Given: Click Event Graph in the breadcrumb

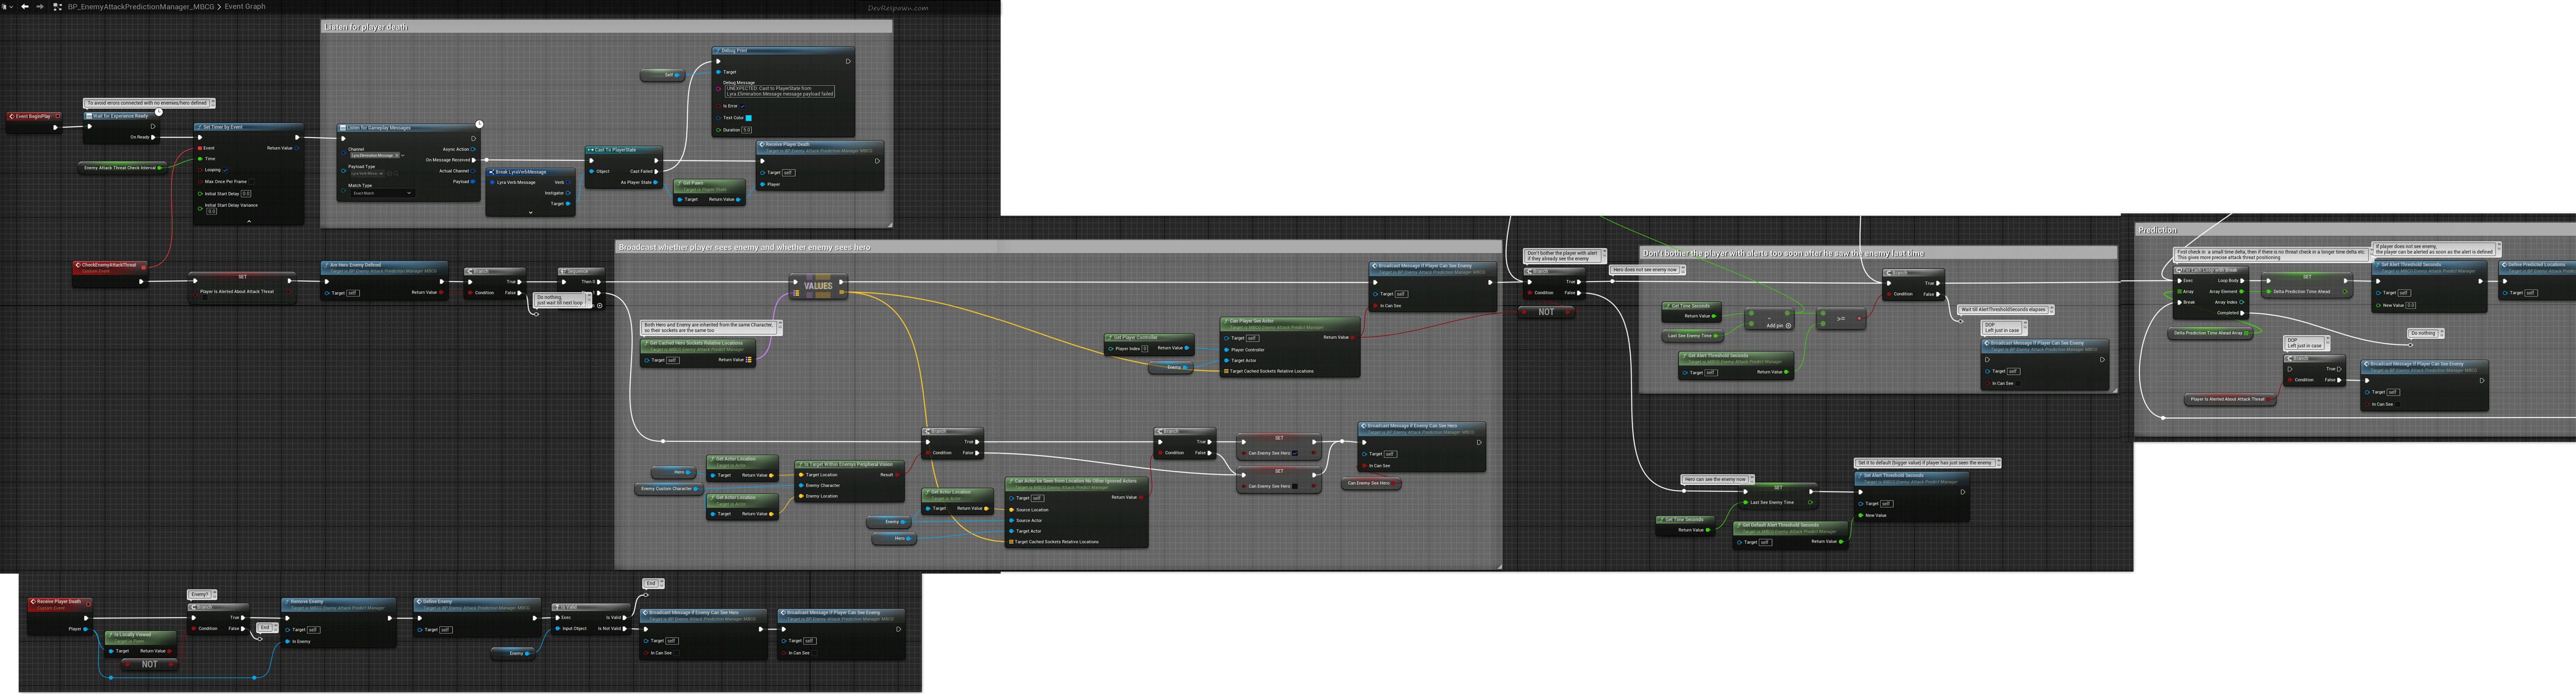Looking at the screenshot, I should point(245,7).
